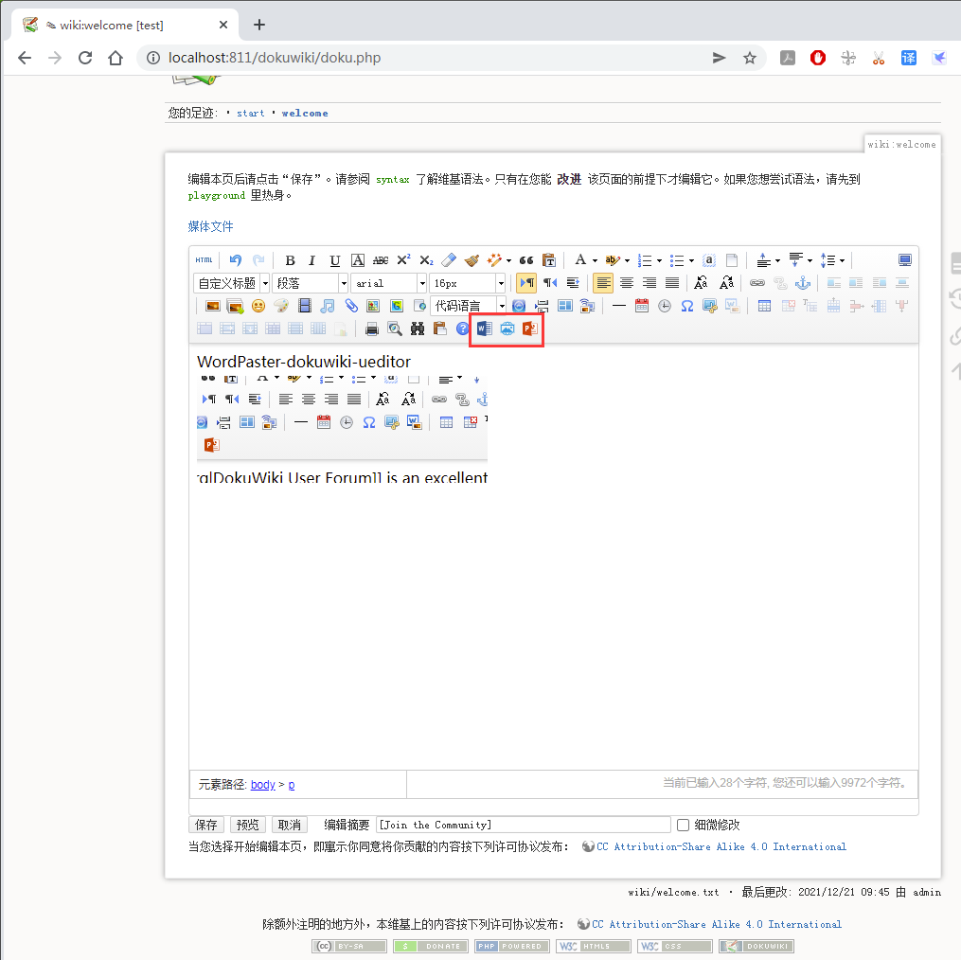
Task: Open a new browser tab
Action: [259, 25]
